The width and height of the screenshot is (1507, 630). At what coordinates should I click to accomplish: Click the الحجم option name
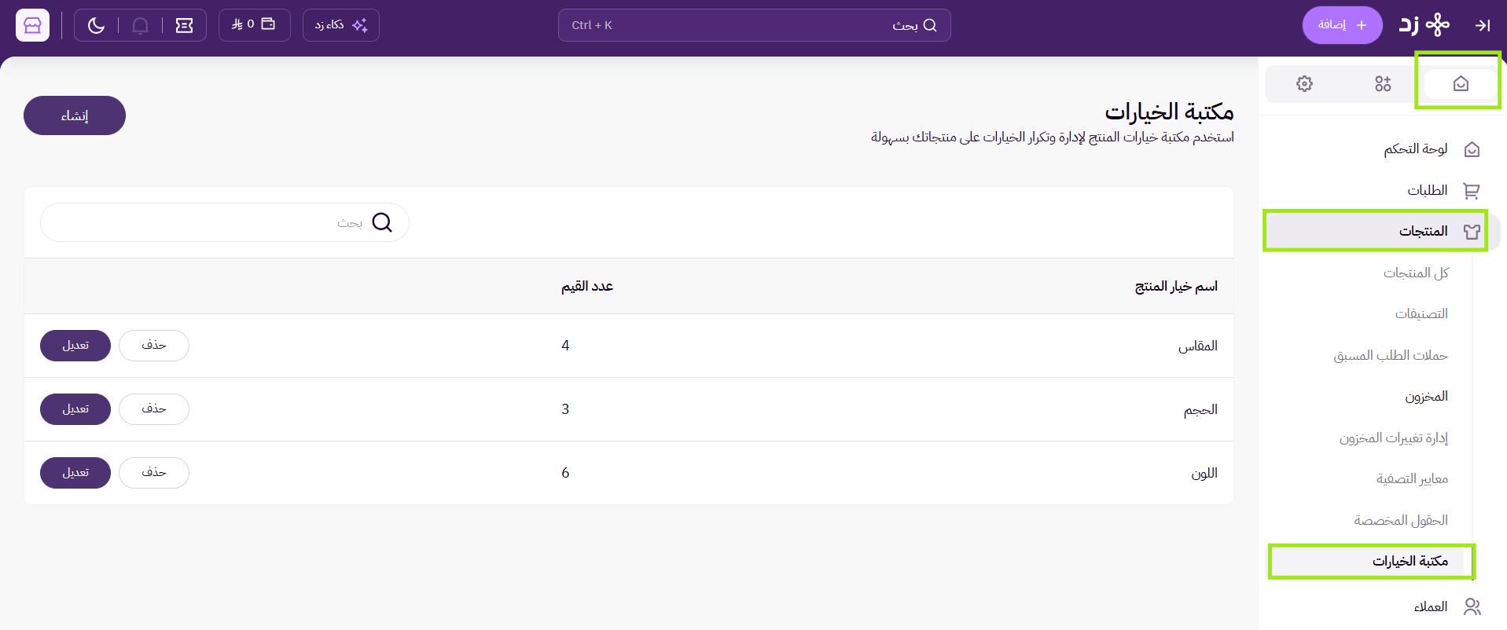coord(1200,409)
